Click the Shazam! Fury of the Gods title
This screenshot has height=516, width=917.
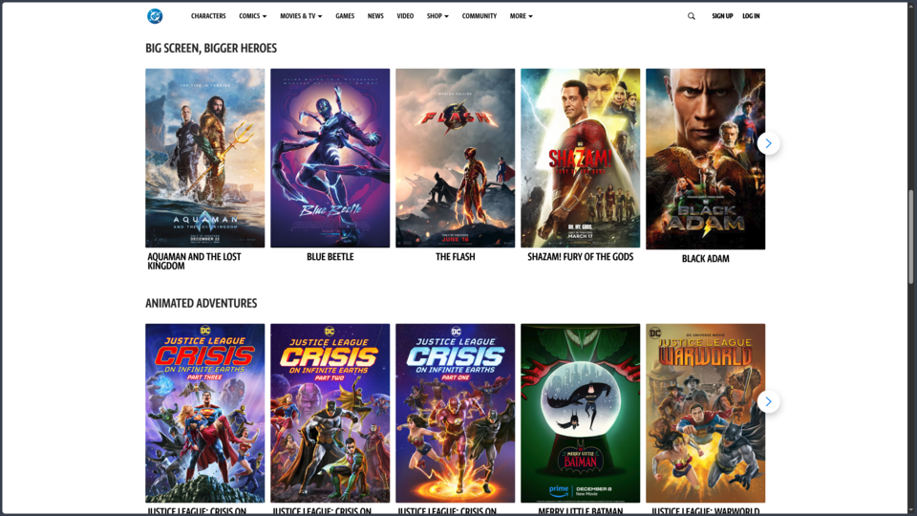tap(580, 257)
